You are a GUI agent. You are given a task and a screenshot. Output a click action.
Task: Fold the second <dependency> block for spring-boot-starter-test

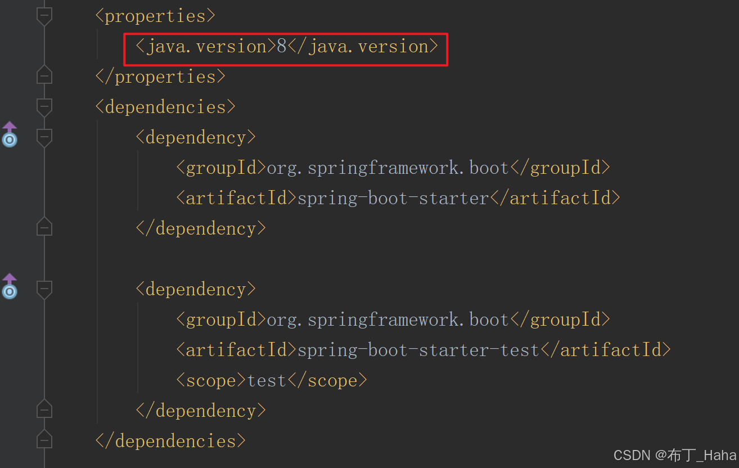44,289
